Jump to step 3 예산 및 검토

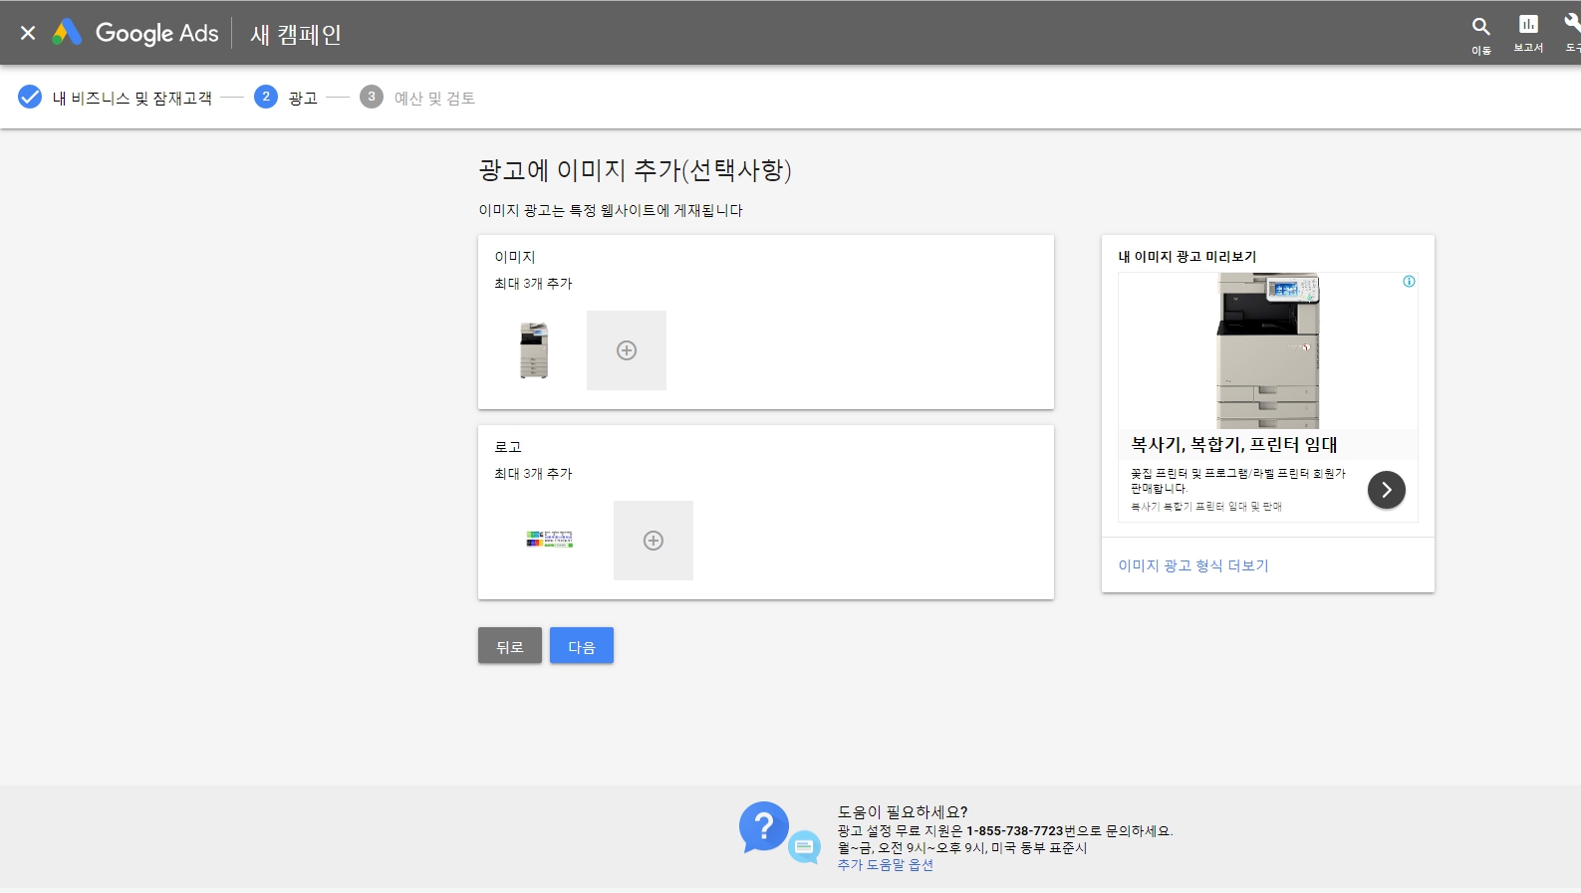coord(433,98)
